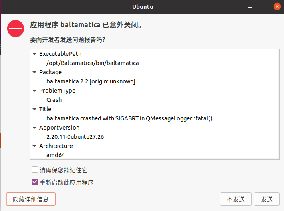Screen dimensions: 284x211
Task: Uncheck 重新启动此应用程序 checkbox
Action: pos(35,182)
